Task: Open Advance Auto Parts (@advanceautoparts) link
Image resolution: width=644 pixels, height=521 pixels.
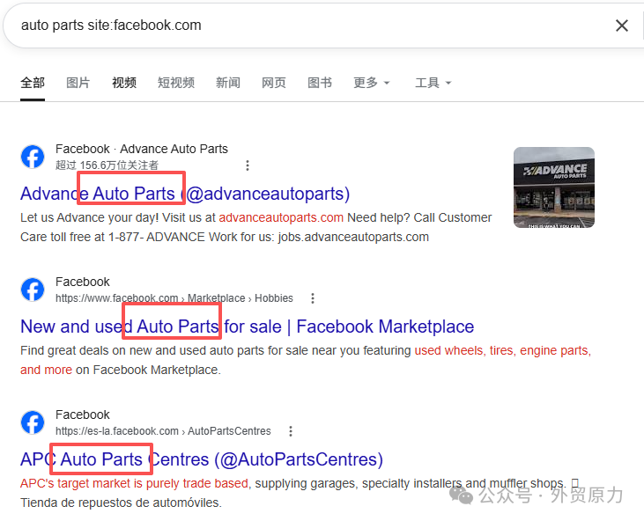Action: click(185, 194)
